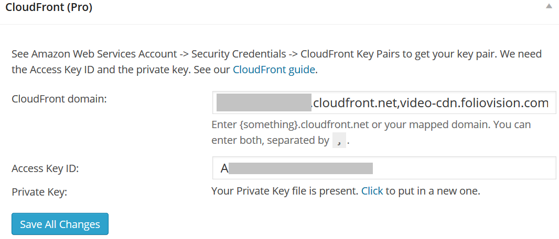Select the Access Key ID label
The height and width of the screenshot is (239, 559).
(x=45, y=168)
